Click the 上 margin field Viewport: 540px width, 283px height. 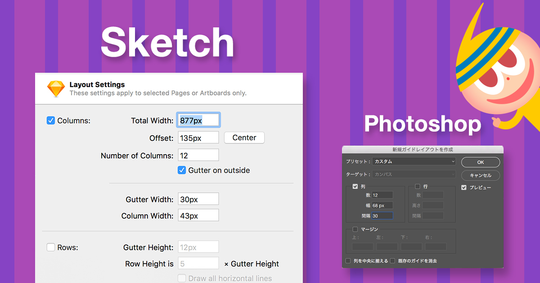(x=363, y=247)
